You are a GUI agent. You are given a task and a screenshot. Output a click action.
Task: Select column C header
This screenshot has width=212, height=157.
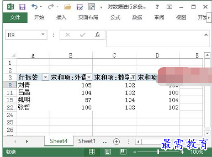coord(114,56)
